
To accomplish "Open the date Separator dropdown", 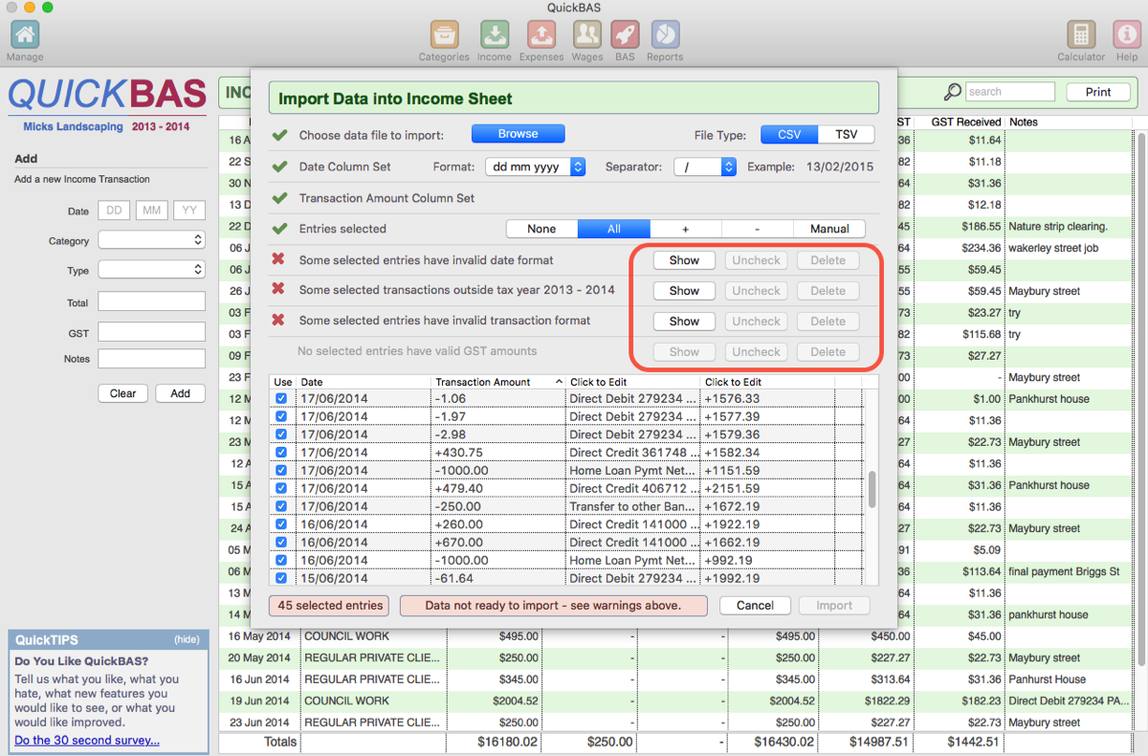I will point(704,167).
